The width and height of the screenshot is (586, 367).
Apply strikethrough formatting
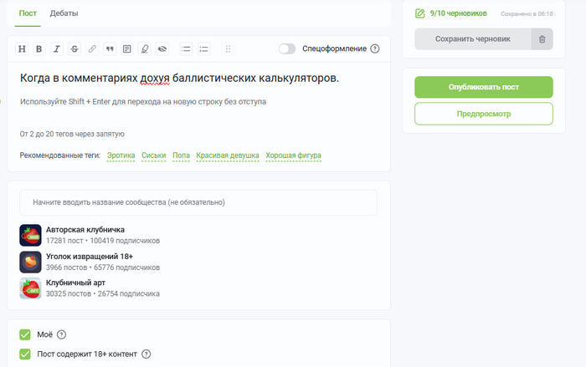pyautogui.click(x=75, y=48)
